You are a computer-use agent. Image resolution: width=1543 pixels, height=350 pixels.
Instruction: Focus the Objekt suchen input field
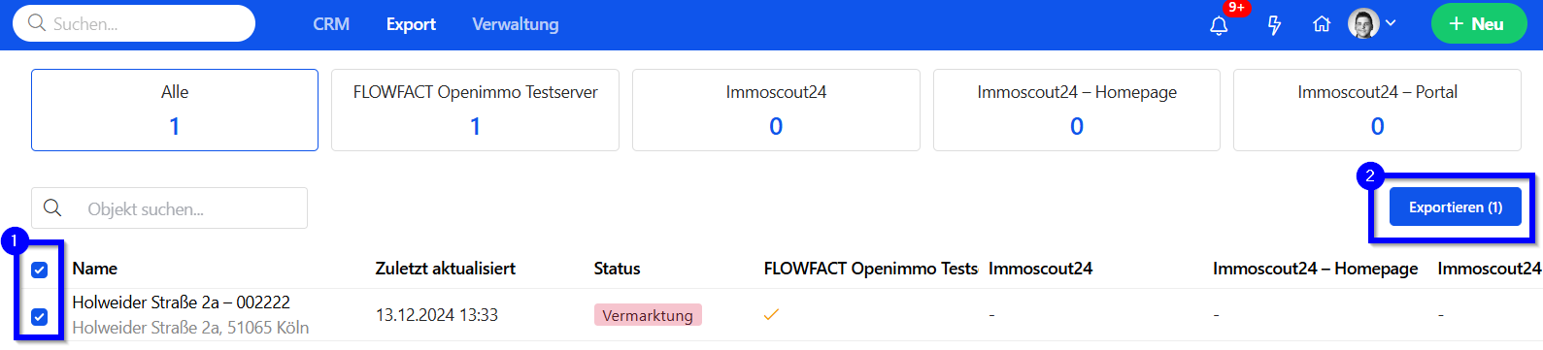pyautogui.click(x=169, y=208)
